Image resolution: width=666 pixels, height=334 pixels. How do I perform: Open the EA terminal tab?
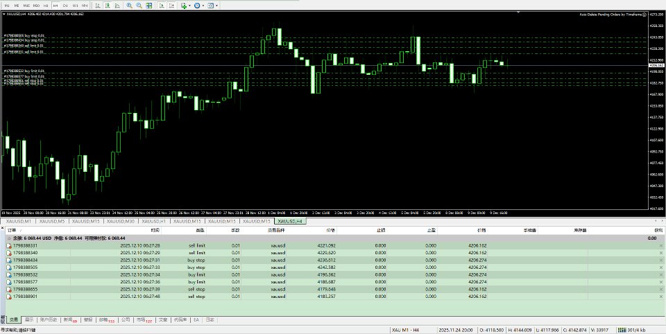(x=196, y=319)
